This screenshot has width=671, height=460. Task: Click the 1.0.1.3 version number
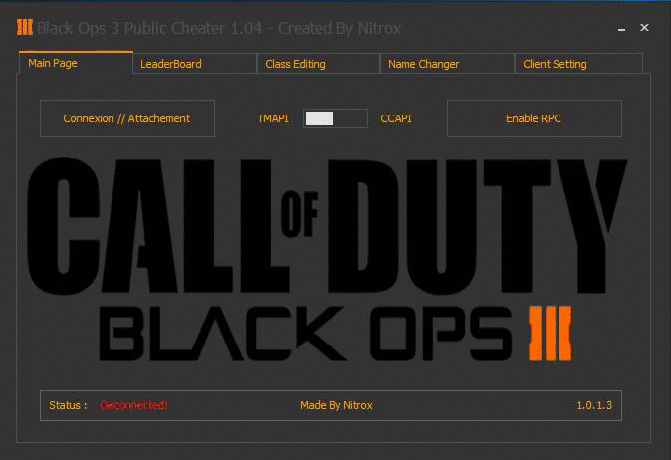594,405
